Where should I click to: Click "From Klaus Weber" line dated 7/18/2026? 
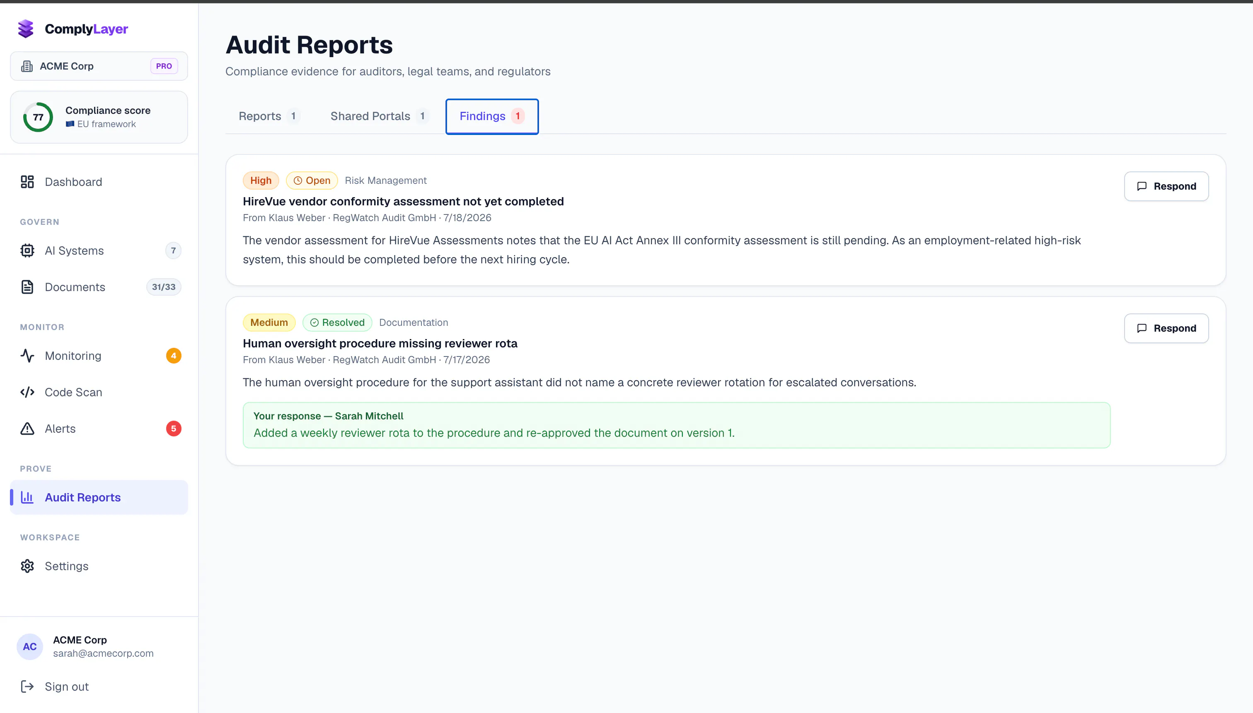[367, 218]
